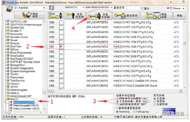Image resolution: width=190 pixels, height=122 pixels.
Task: Toggle the 建议 checkbox
Action: [x=142, y=8]
